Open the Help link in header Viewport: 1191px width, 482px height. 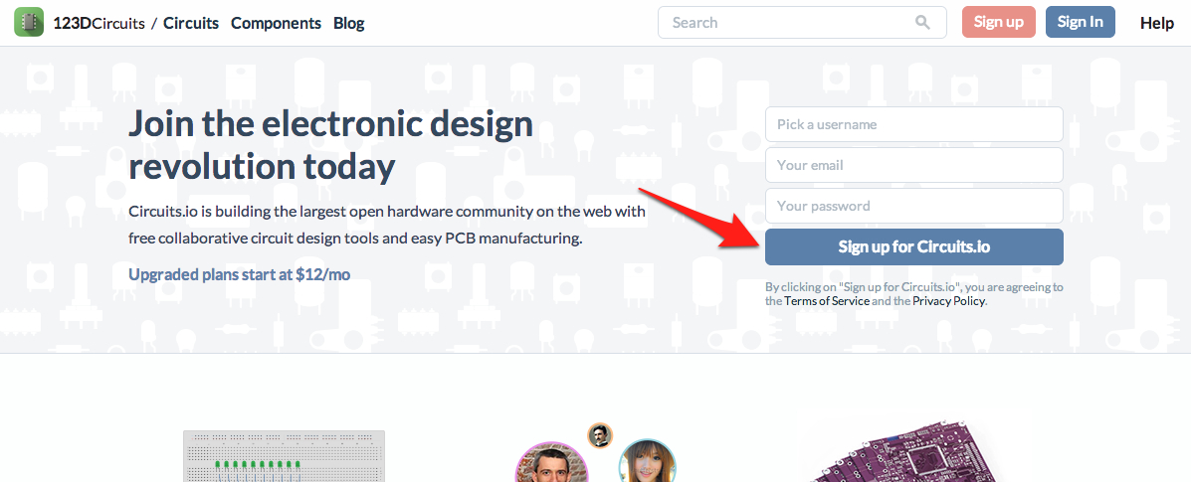coord(1157,23)
